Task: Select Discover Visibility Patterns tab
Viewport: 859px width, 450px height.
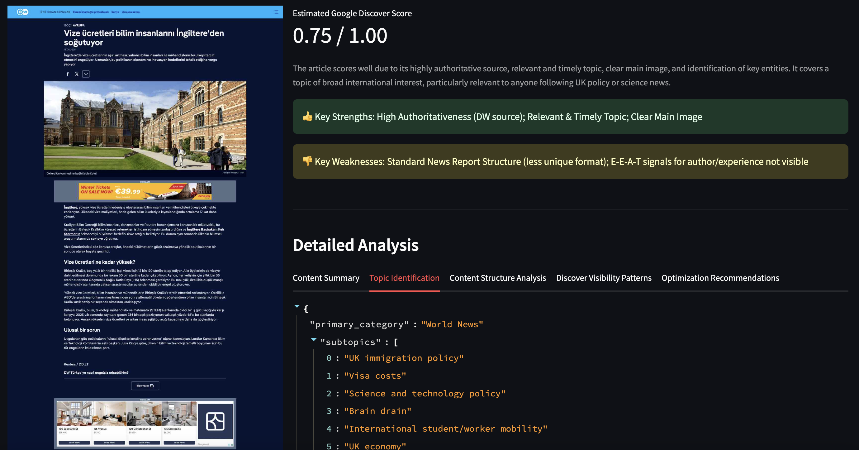Action: [x=604, y=278]
